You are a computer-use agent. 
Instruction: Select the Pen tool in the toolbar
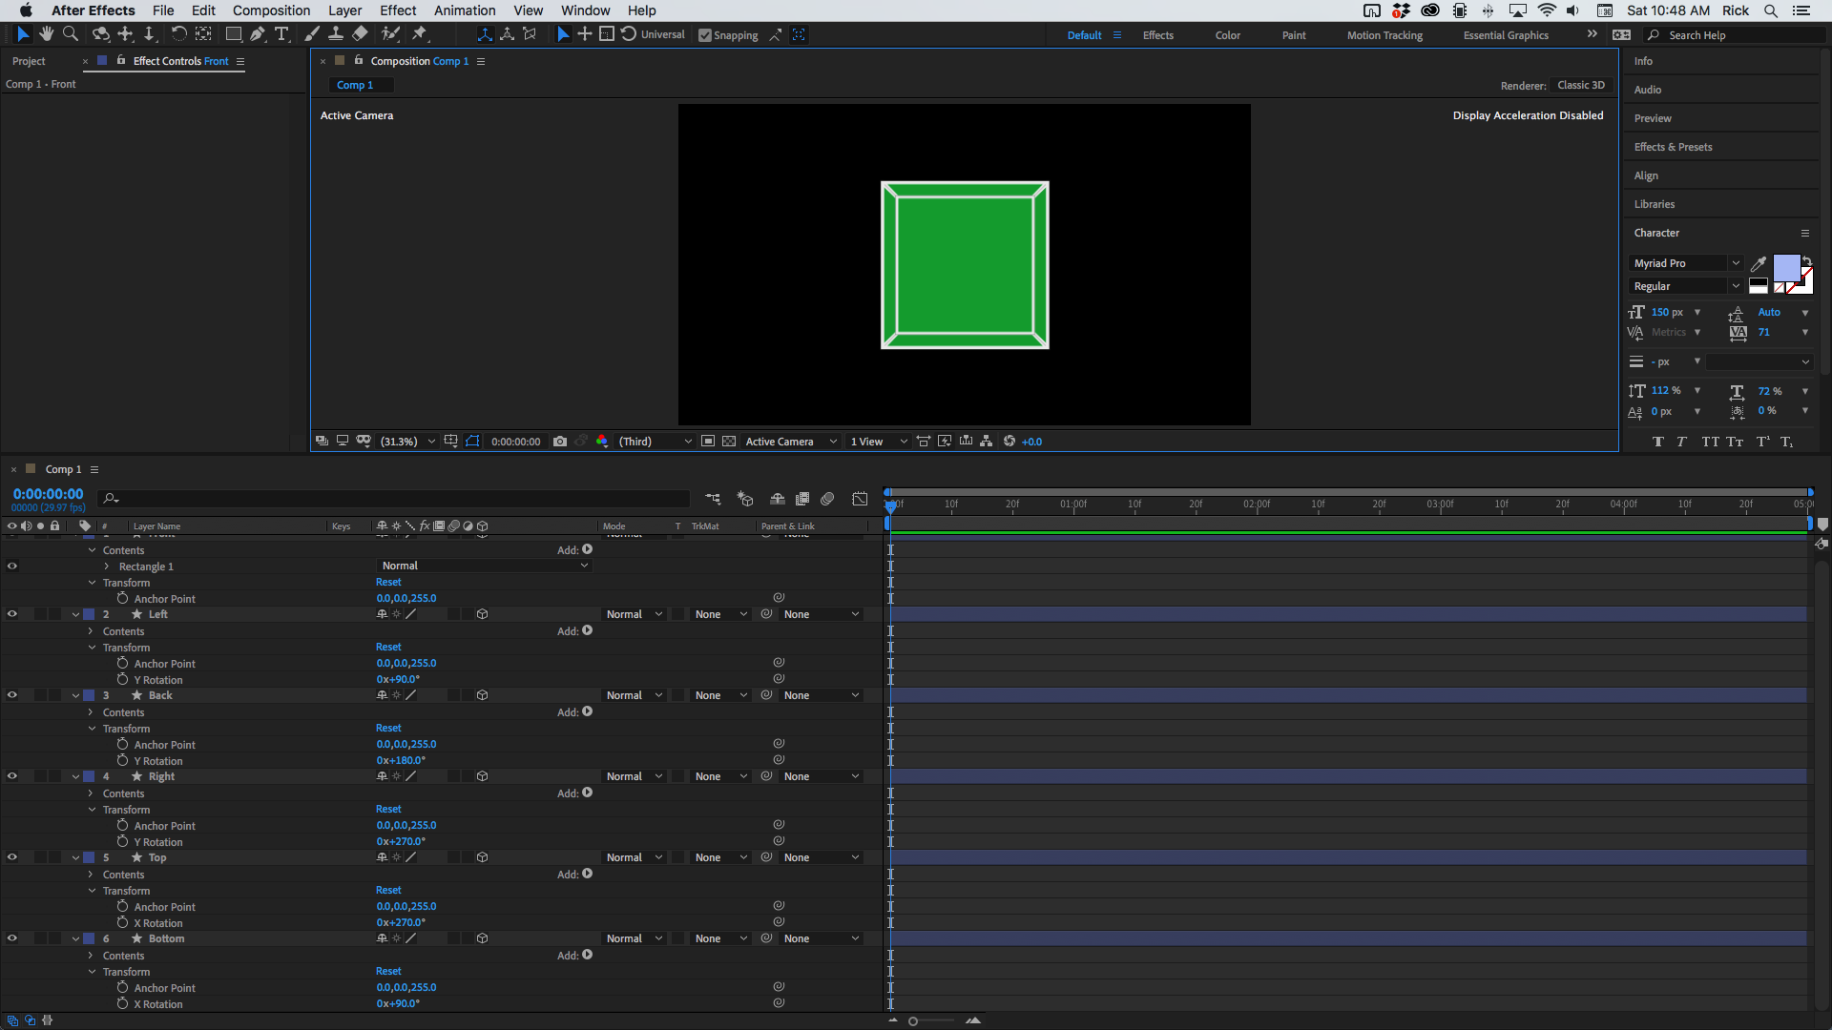click(x=258, y=34)
